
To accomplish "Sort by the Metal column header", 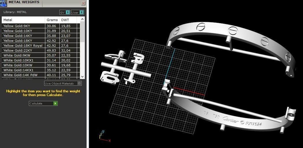I will pyautogui.click(x=23, y=20).
